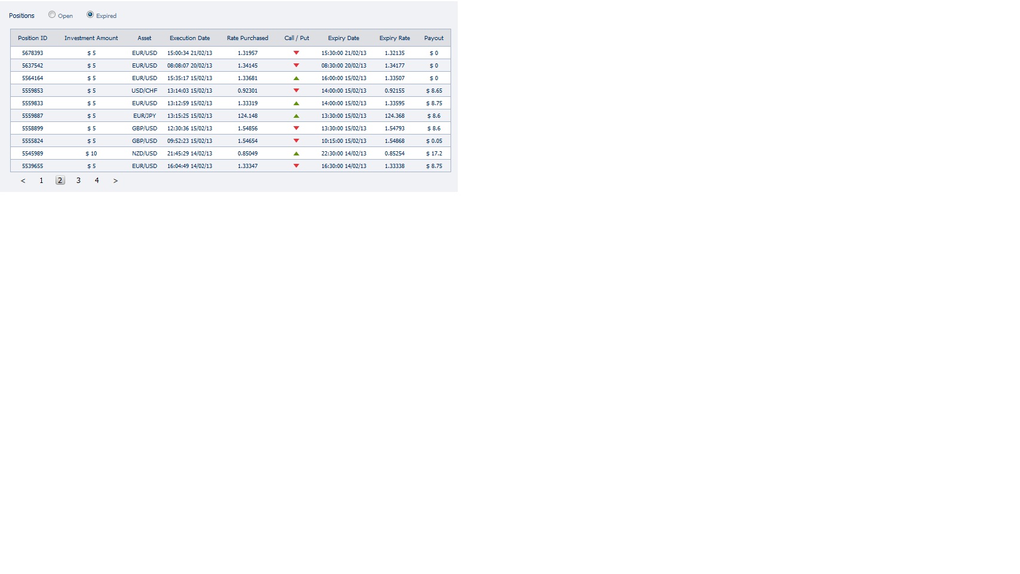Screen dimensions: 1020x574
Task: Click the Expiry Date column header
Action: (x=344, y=38)
